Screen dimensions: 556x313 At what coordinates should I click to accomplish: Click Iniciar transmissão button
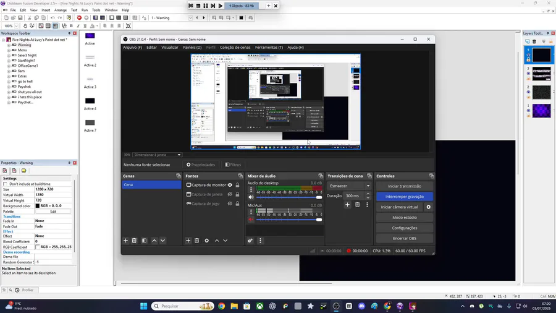(405, 186)
